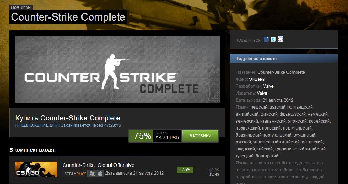Share this page on Facebook
This screenshot has width=348, height=184.
coord(266,39)
